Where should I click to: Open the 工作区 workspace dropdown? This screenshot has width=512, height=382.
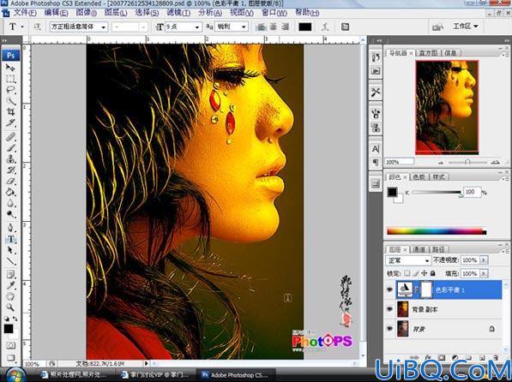465,26
